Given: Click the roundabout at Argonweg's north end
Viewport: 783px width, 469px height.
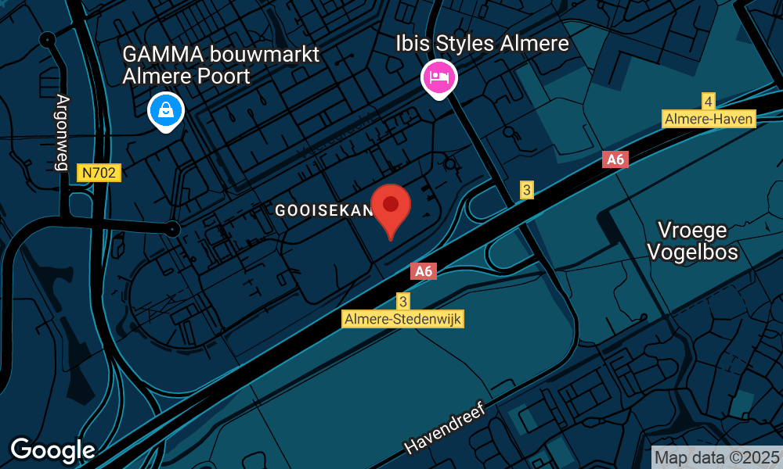Looking at the screenshot, I should [48, 39].
